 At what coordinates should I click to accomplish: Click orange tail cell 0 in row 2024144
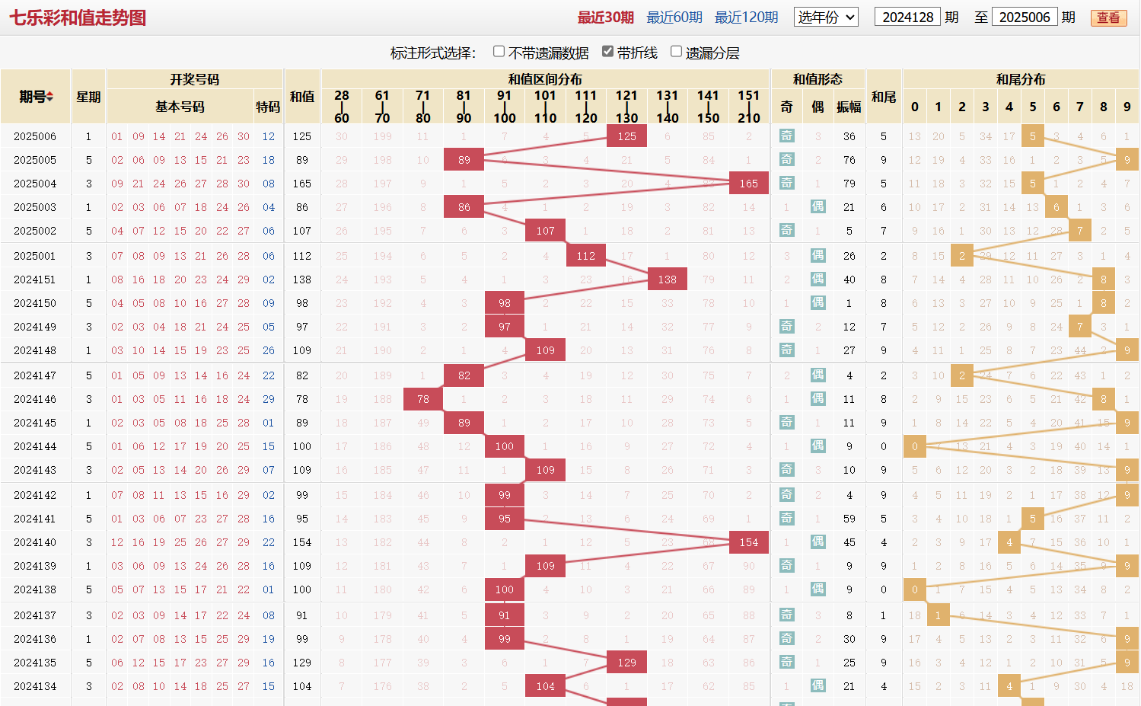point(915,446)
